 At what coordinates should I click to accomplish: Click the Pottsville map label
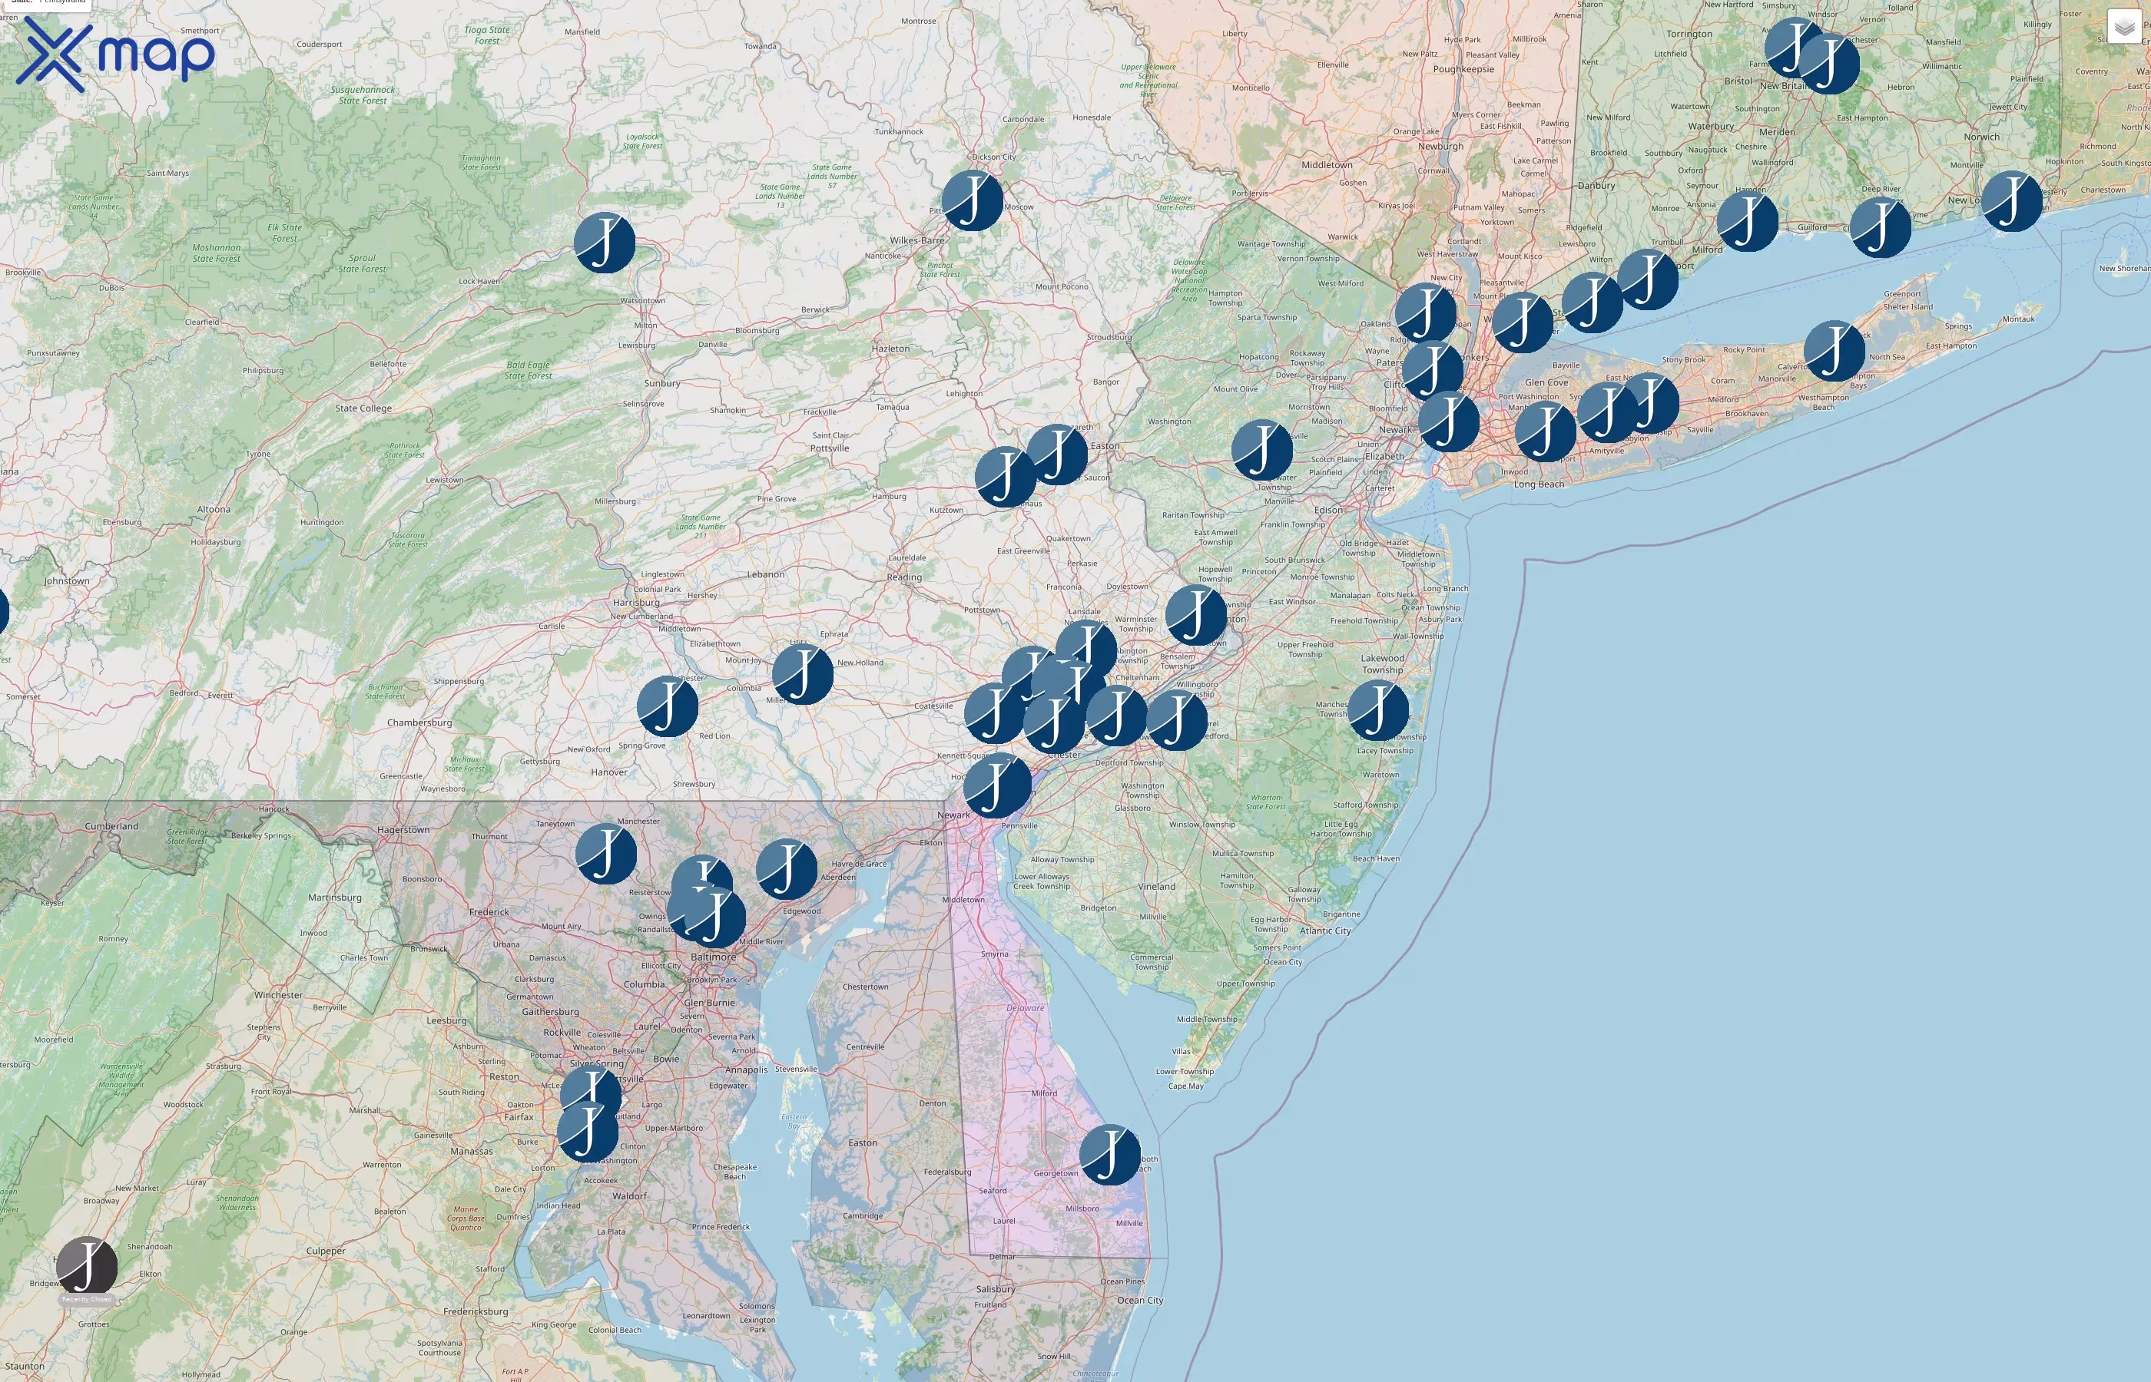[x=830, y=448]
